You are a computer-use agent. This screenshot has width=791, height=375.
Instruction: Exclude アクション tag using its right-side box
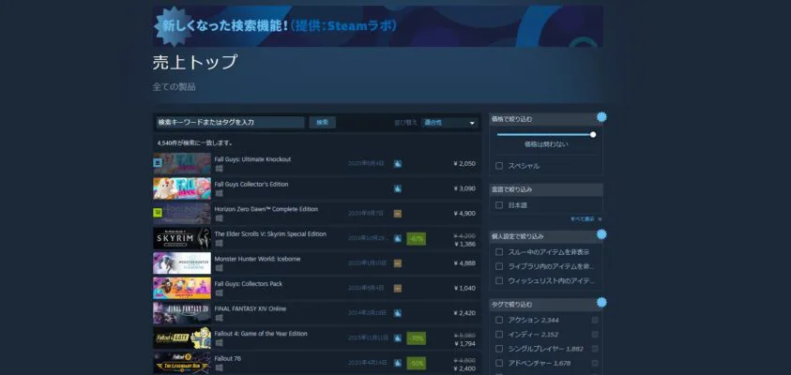pos(595,320)
